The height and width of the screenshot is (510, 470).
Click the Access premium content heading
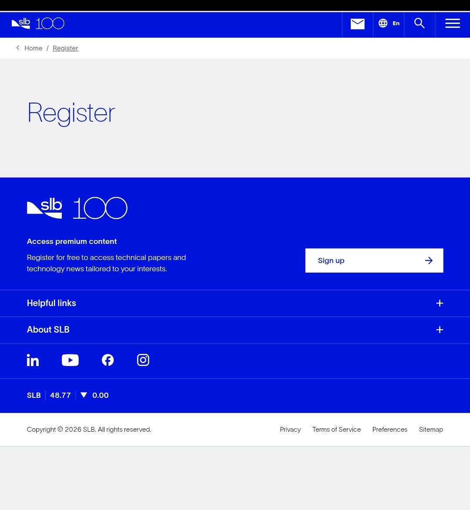tap(72, 241)
